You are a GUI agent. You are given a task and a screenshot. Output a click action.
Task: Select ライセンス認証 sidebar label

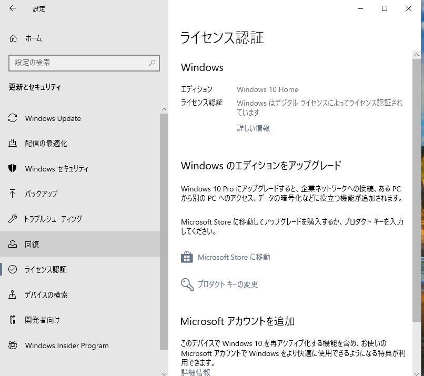tap(46, 269)
